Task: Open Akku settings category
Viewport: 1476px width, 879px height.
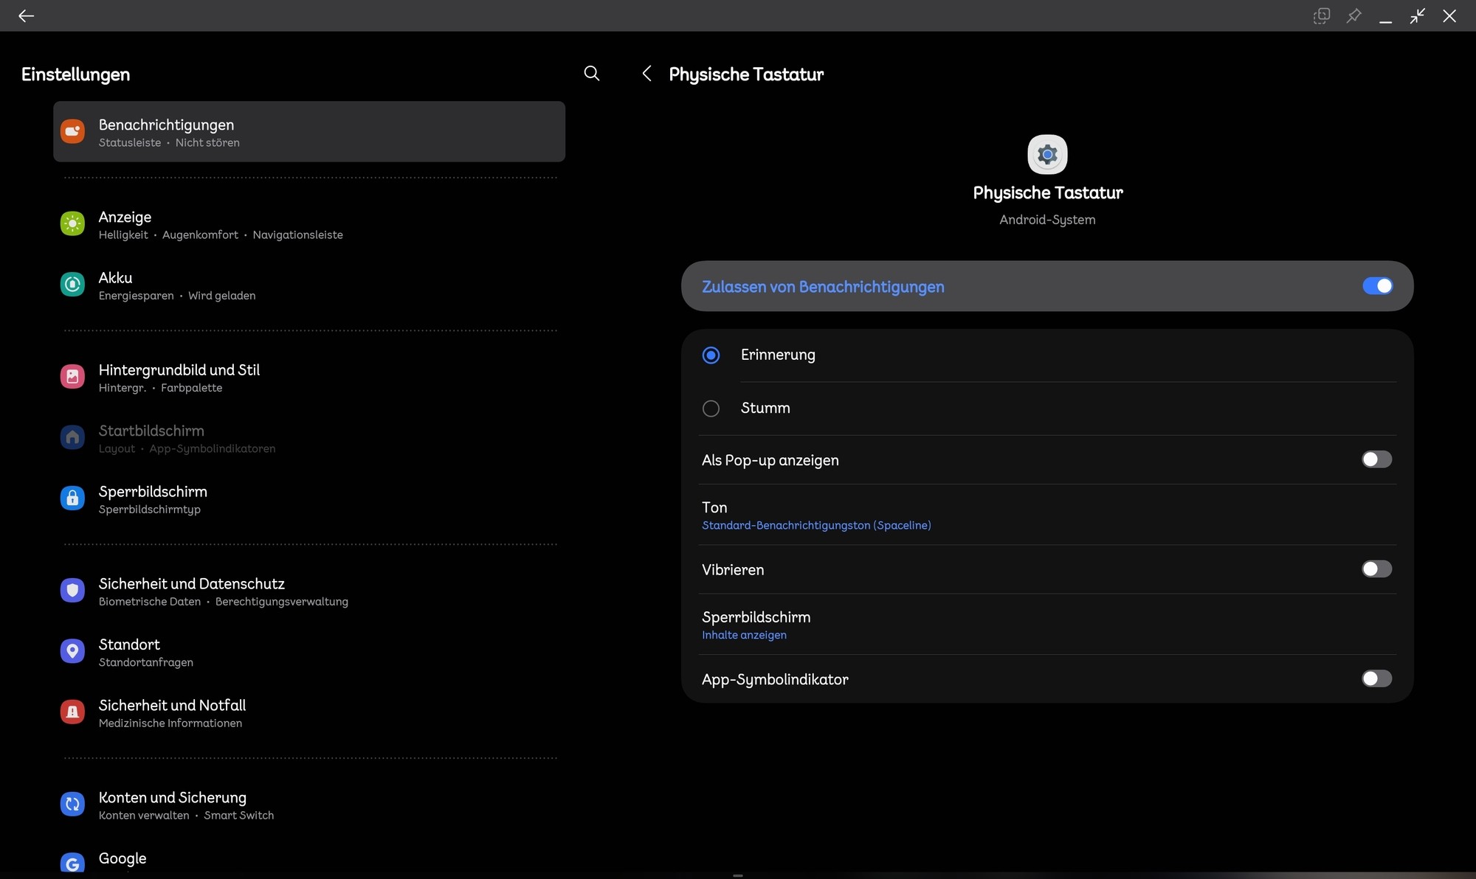Action: [309, 285]
